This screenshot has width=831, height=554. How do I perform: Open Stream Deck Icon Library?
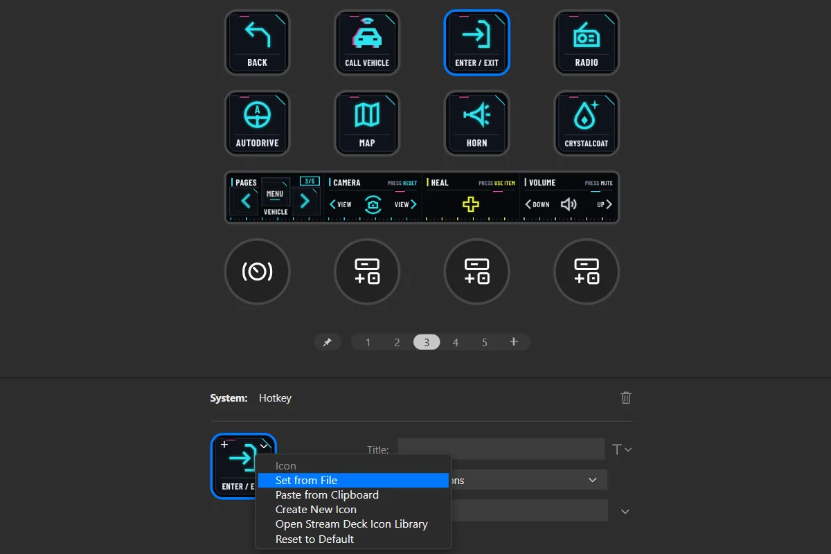click(x=353, y=524)
